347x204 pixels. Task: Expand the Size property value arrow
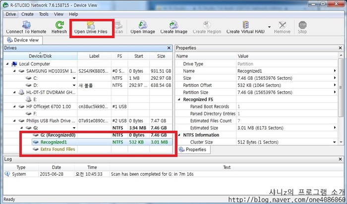(x=335, y=78)
